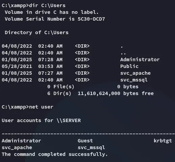This screenshot has height=162, width=175.
Task: Click the Volume Serial Number 5C30-DCD7
Action: pyautogui.click(x=91, y=19)
